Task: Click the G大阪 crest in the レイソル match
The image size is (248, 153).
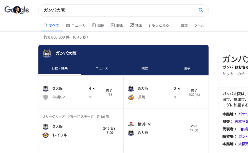Action: [x=46, y=127]
